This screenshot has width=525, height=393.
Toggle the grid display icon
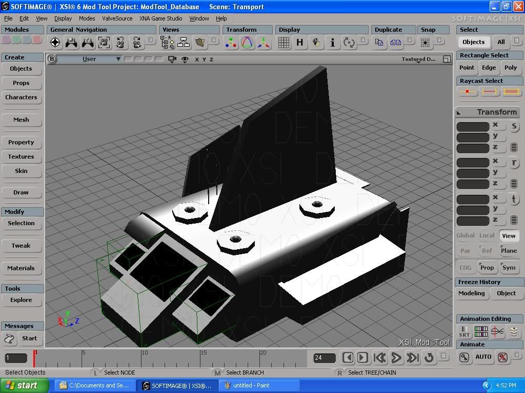click(284, 42)
